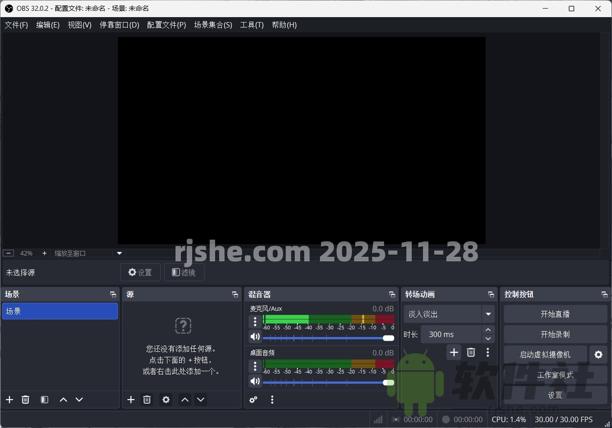Image resolution: width=612 pixels, height=428 pixels.
Task: Mute the 麦克风/Aux audio channel
Action: (255, 337)
